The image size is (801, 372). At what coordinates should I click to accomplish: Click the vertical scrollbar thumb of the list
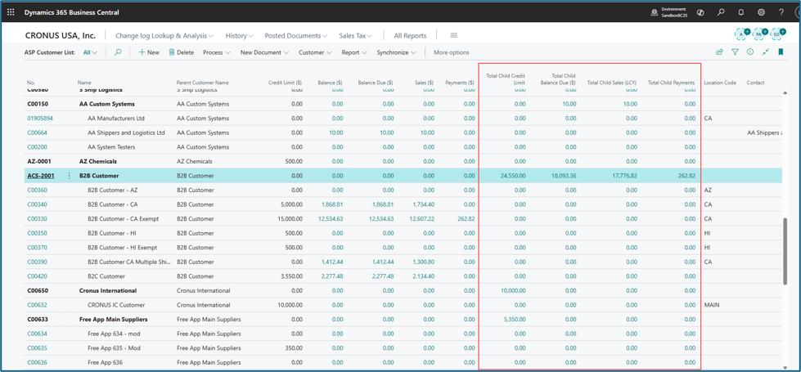click(785, 251)
